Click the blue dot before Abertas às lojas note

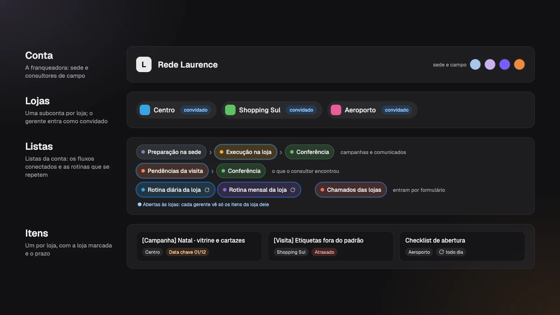point(140,204)
